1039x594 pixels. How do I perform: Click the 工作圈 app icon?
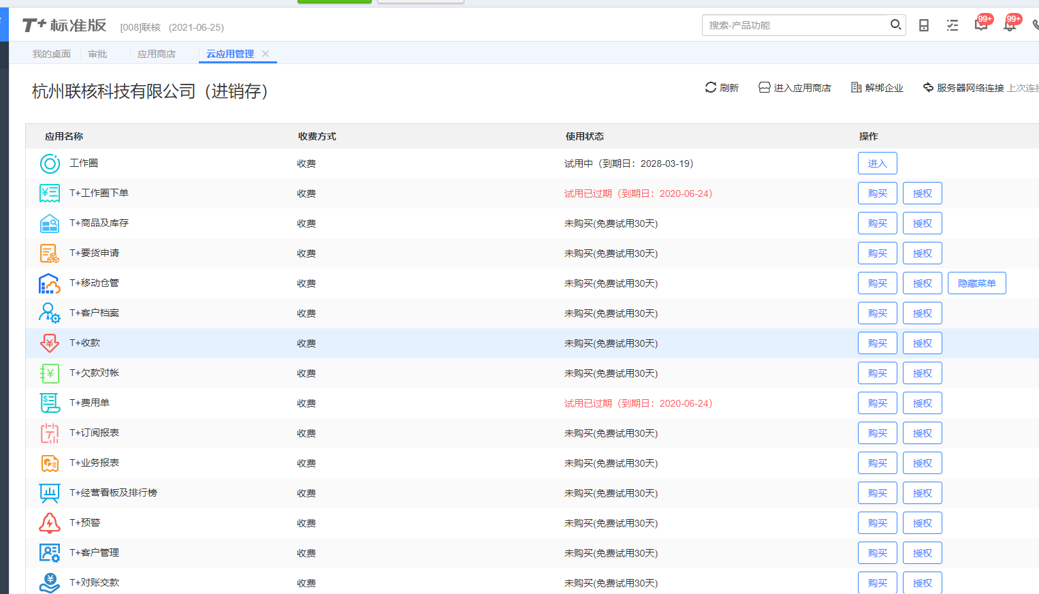click(50, 163)
